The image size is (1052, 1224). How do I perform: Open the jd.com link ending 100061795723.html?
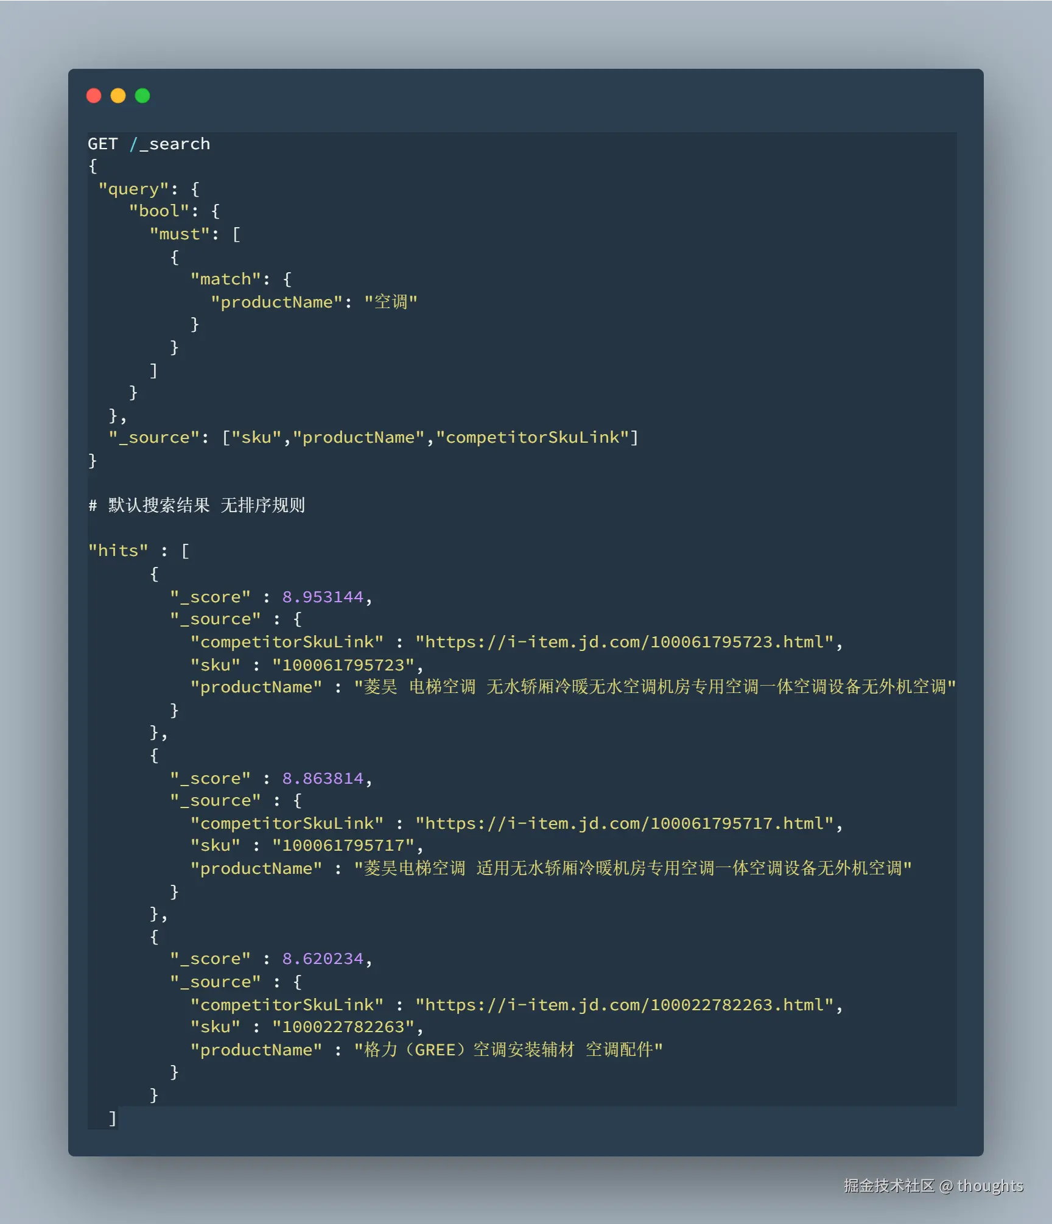pos(625,642)
